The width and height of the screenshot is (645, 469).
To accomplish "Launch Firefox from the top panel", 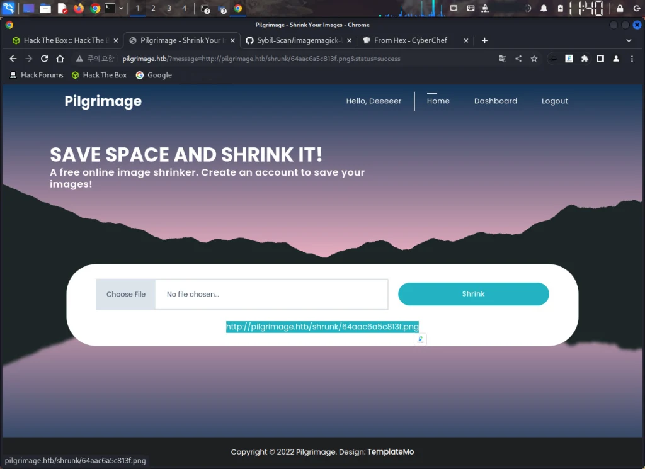I will [x=79, y=8].
